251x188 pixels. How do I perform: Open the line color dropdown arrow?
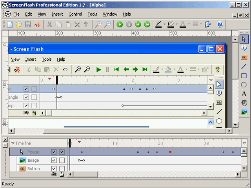point(164,24)
